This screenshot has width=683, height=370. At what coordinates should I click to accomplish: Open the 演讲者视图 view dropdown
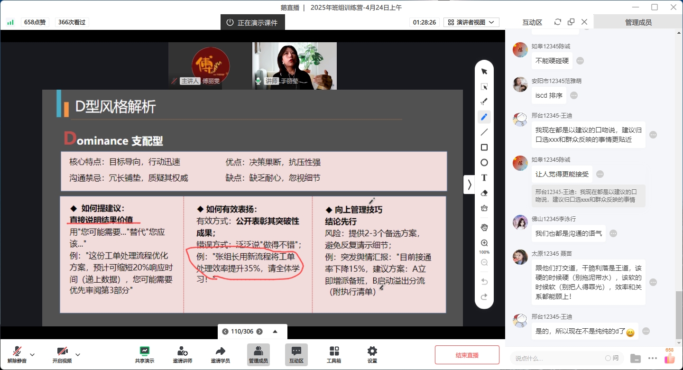point(471,22)
